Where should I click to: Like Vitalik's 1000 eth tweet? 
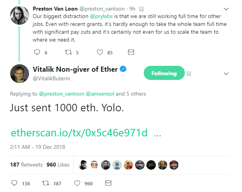coord(77,183)
